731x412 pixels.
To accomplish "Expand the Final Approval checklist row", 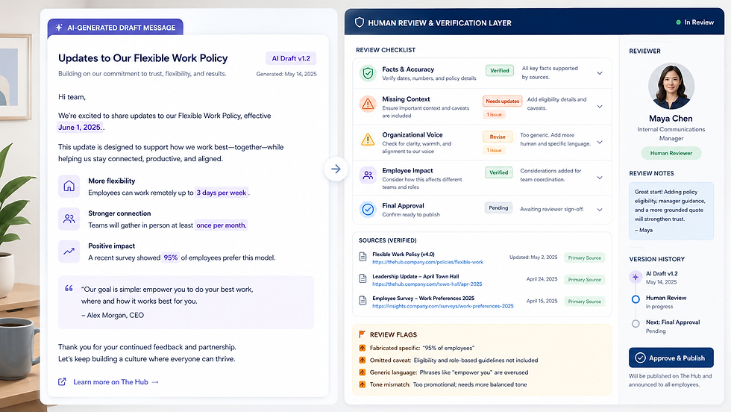I will point(600,210).
